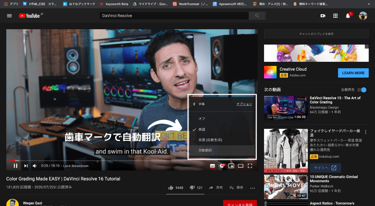The width and height of the screenshot is (375, 206).
Task: Open the subtitle オプション link
Action: (244, 104)
